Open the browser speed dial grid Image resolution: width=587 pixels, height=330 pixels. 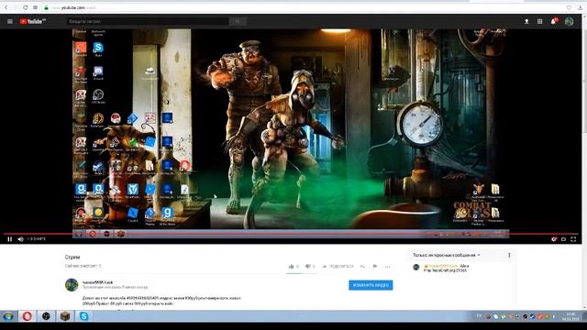tap(35, 7)
